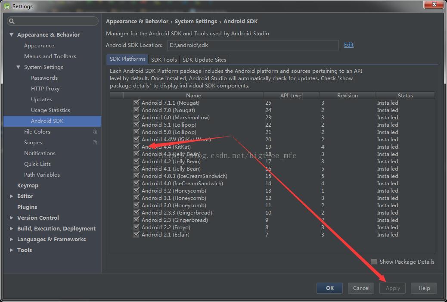Collapse System Settings tree node
The height and width of the screenshot is (302, 447).
click(18, 67)
